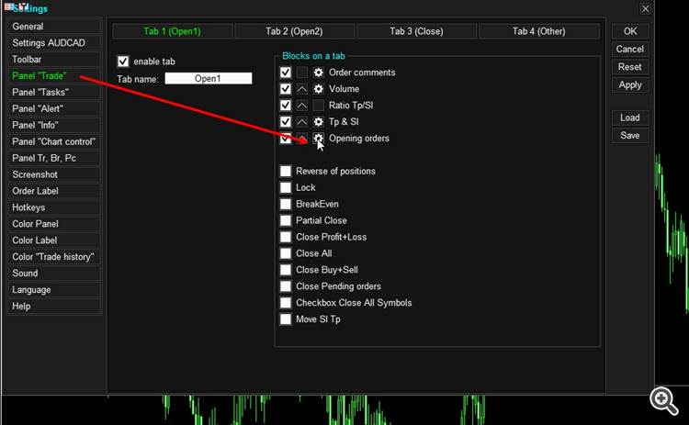The image size is (689, 425).
Task: Open Sound settings section
Action: pyautogui.click(x=54, y=274)
